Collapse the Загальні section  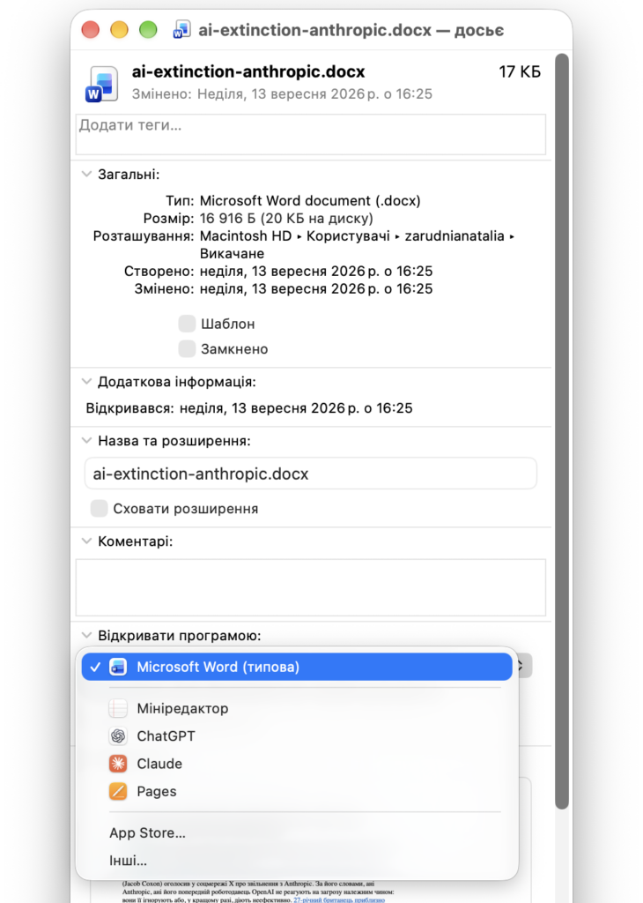[x=86, y=174]
